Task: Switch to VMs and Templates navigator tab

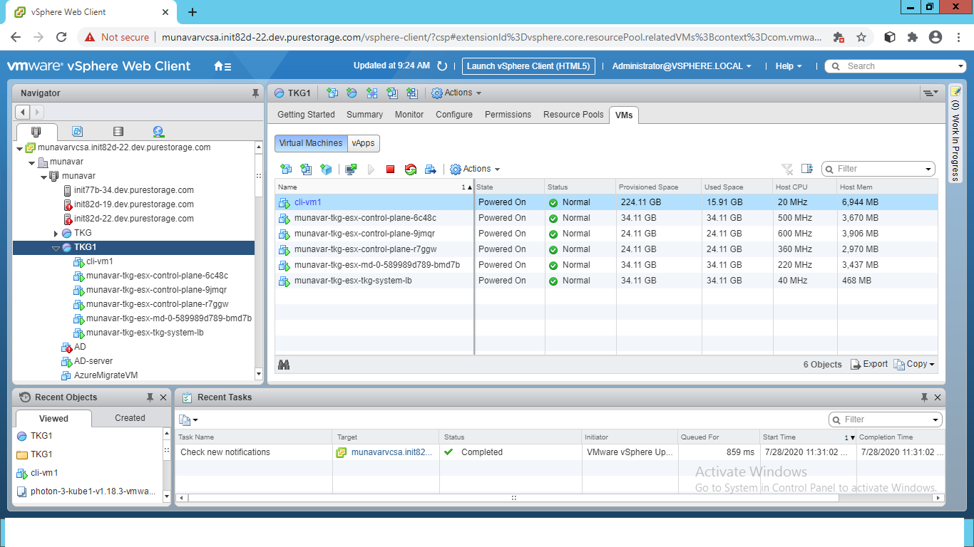Action: click(x=77, y=132)
